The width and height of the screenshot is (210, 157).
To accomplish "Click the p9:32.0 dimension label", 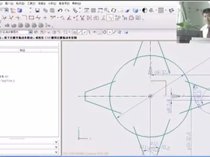I will (162, 72).
